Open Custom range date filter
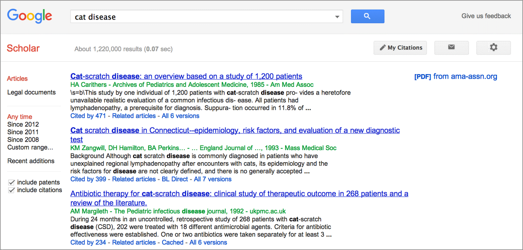This screenshot has height=250, width=523. [30, 147]
